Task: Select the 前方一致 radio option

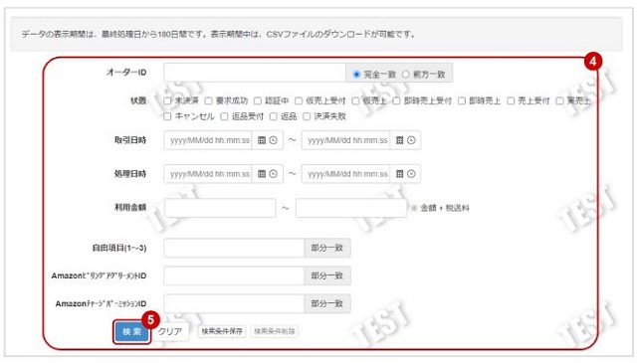Action: point(405,75)
